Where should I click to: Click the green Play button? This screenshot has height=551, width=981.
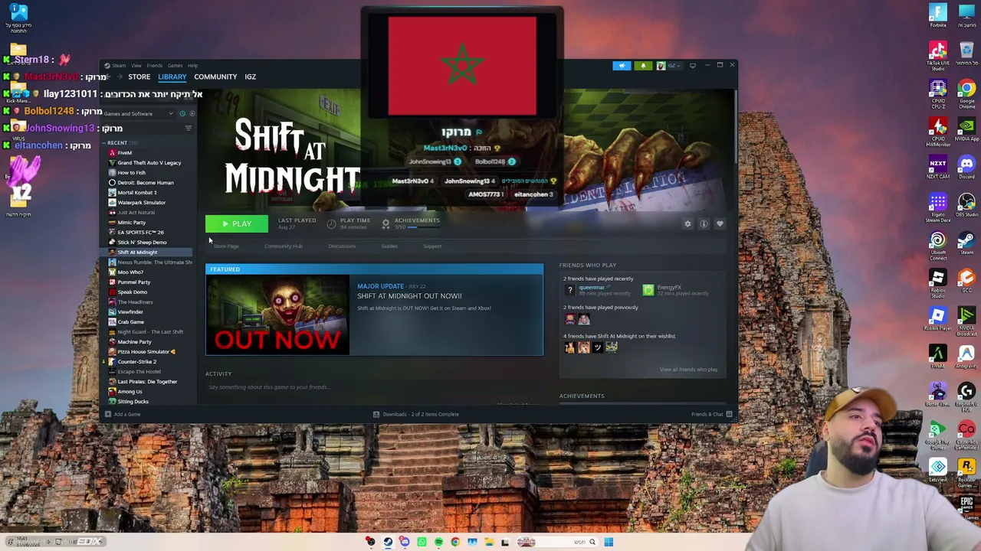click(x=237, y=223)
